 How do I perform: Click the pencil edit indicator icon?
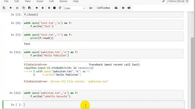tap(163, 1)
